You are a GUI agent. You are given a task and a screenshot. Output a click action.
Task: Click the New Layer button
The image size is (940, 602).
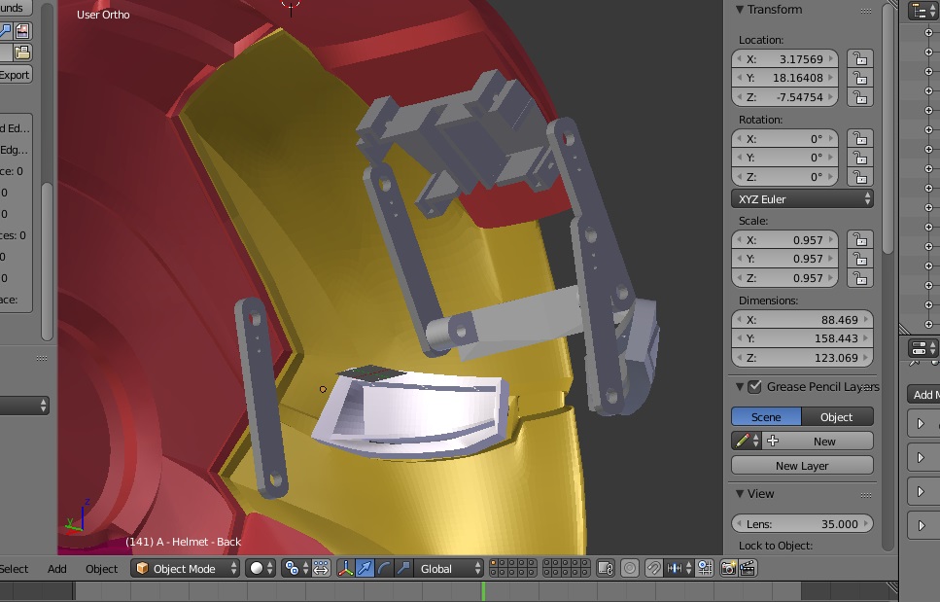(x=802, y=466)
